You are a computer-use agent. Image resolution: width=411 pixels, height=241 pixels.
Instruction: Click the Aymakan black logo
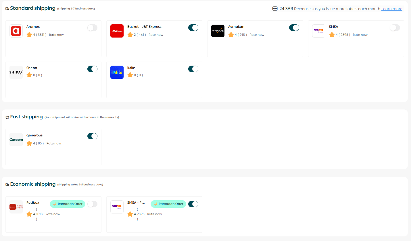click(x=218, y=31)
